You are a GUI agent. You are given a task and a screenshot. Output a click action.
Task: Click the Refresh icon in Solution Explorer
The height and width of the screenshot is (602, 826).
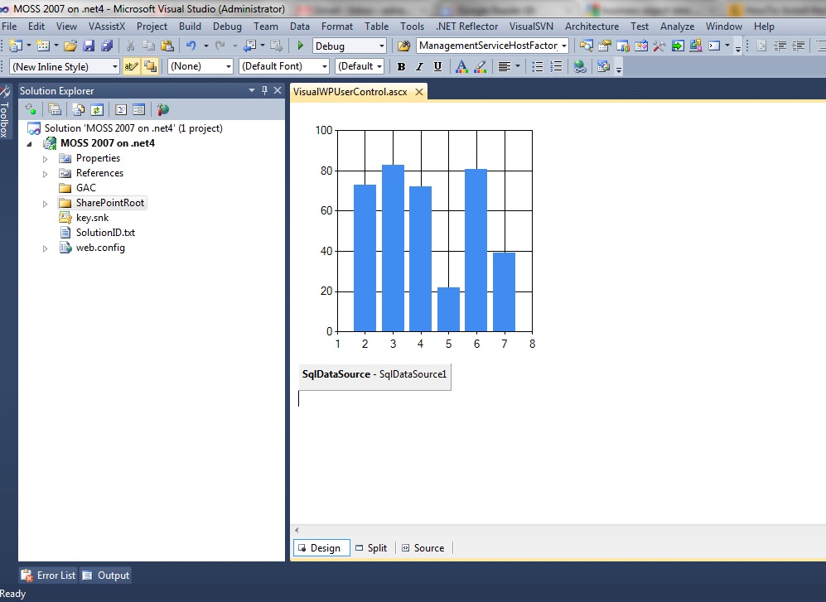point(96,109)
